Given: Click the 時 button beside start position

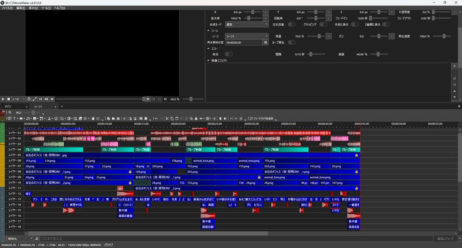Looking at the screenshot, I should 266,42.
